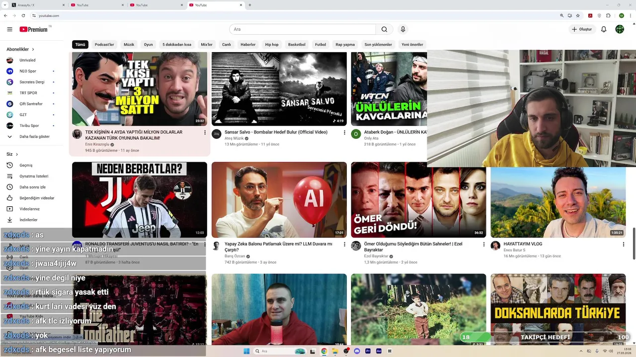This screenshot has width=636, height=357.
Task: Open İndirilenler downloads icon
Action: 9,220
